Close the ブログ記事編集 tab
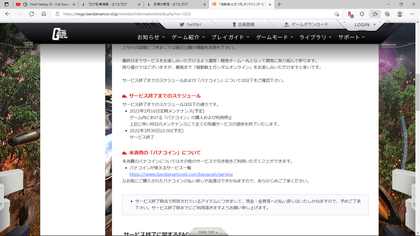 click(x=139, y=5)
